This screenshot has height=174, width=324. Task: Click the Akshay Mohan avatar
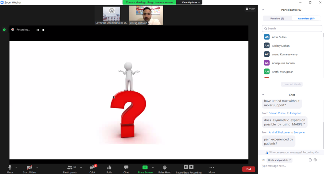coord(267,46)
